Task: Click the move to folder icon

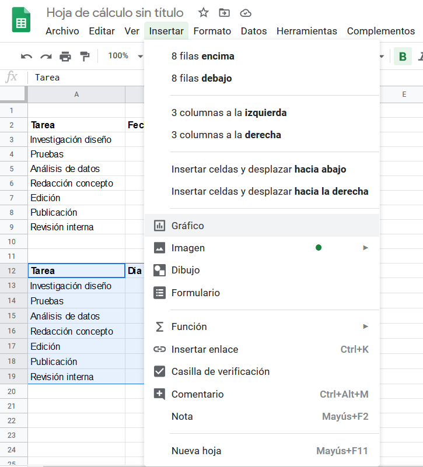Action: [224, 13]
